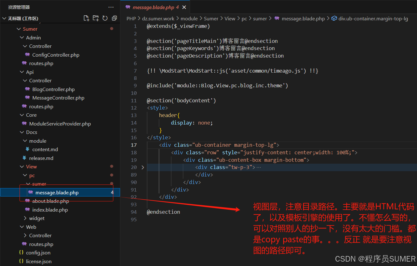The image size is (417, 266).
Task: Click pc in the breadcrumb path
Action: tap(244, 18)
